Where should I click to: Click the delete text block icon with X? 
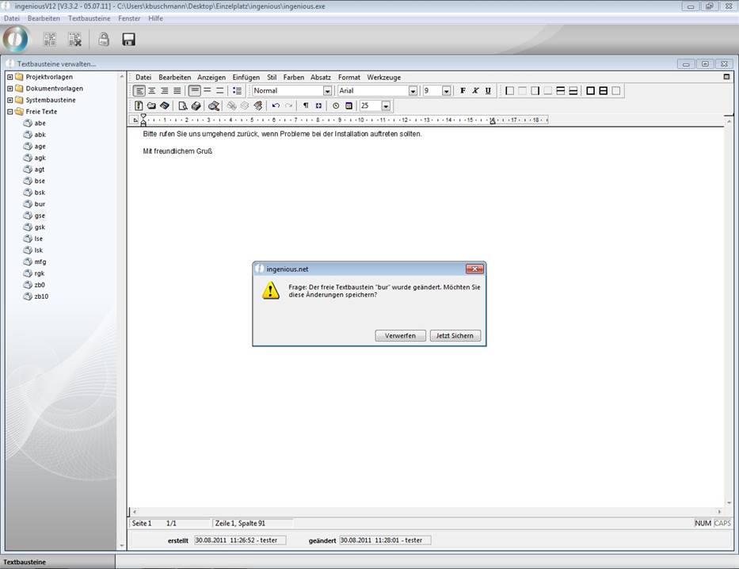pos(74,40)
